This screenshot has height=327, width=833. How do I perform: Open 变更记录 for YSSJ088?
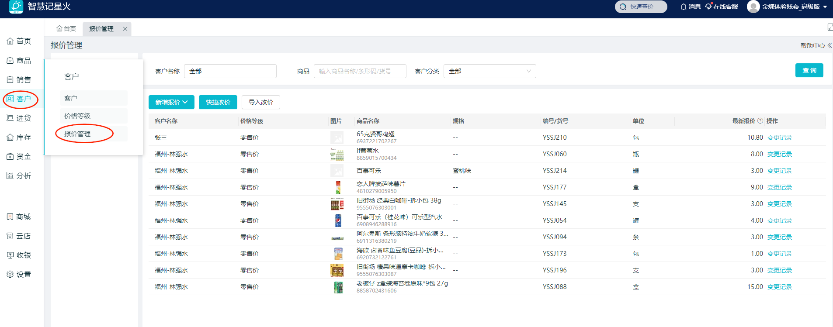(x=780, y=287)
